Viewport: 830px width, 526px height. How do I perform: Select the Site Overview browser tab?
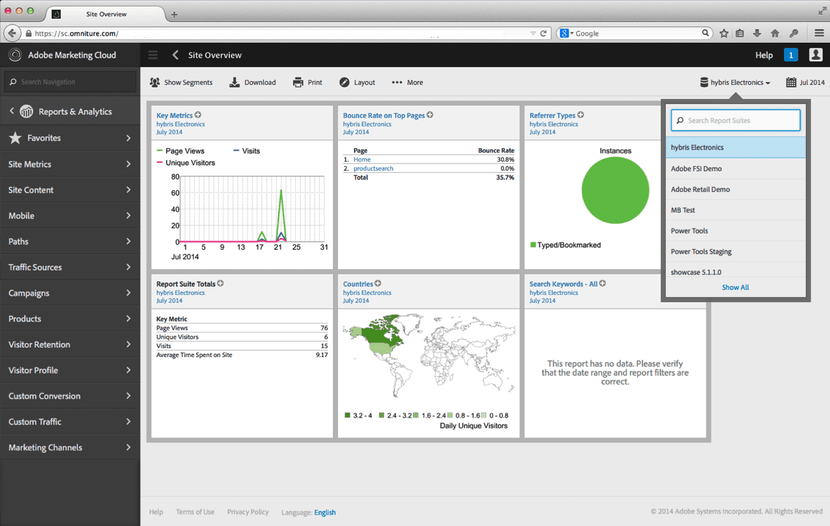pos(106,14)
